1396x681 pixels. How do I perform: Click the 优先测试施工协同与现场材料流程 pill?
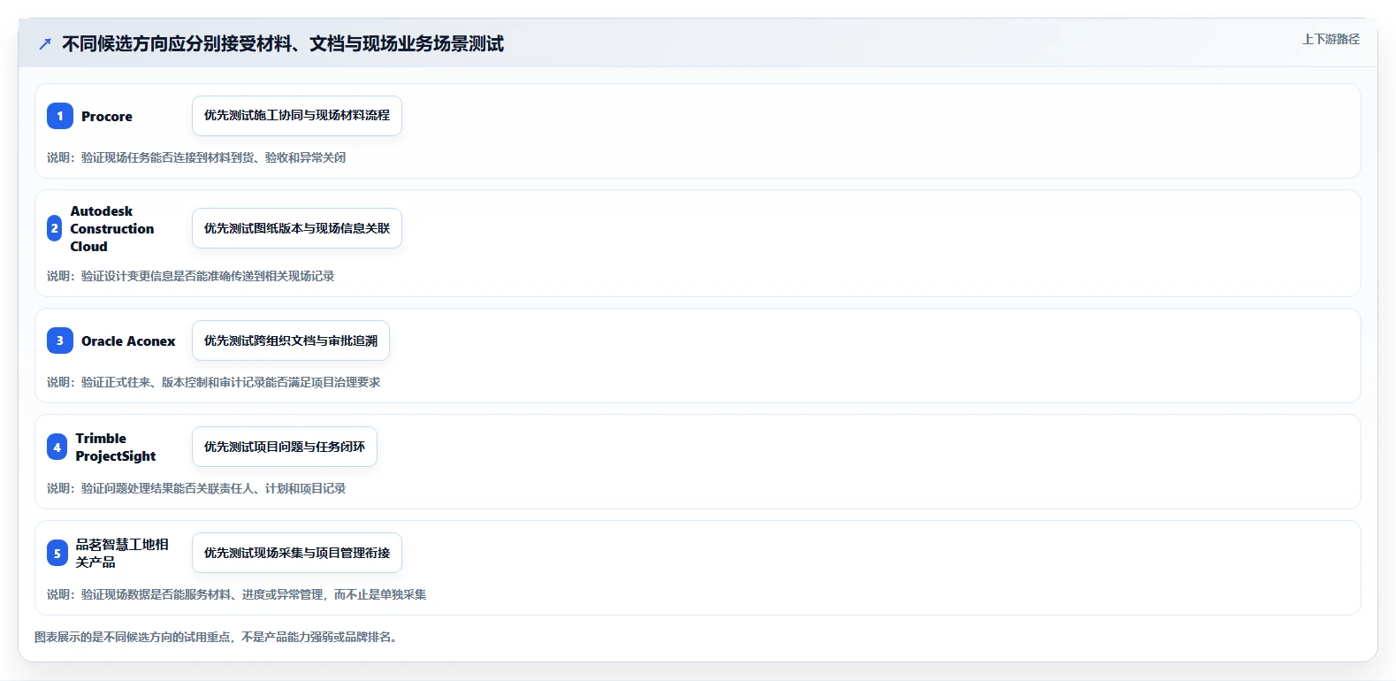pyautogui.click(x=297, y=116)
